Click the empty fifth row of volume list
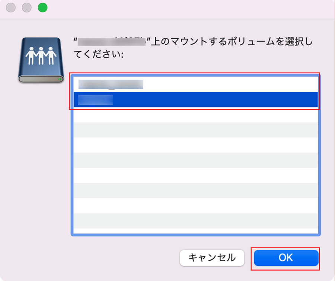The width and height of the screenshot is (335, 281). tap(195, 145)
